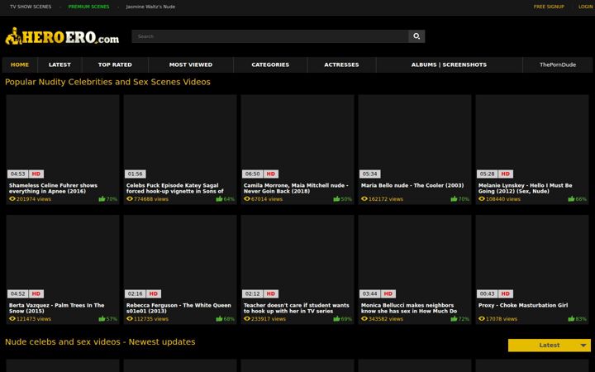This screenshot has width=595, height=372.
Task: Click the thumbs-up icon next to 57%
Action: pos(102,319)
